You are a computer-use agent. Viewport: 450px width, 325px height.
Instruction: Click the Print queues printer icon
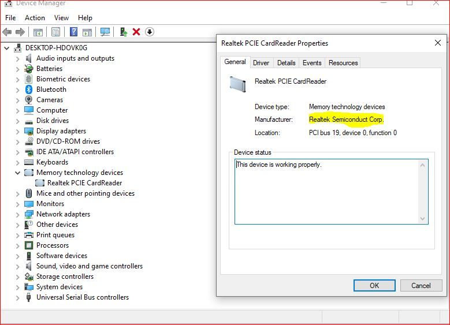coord(29,235)
